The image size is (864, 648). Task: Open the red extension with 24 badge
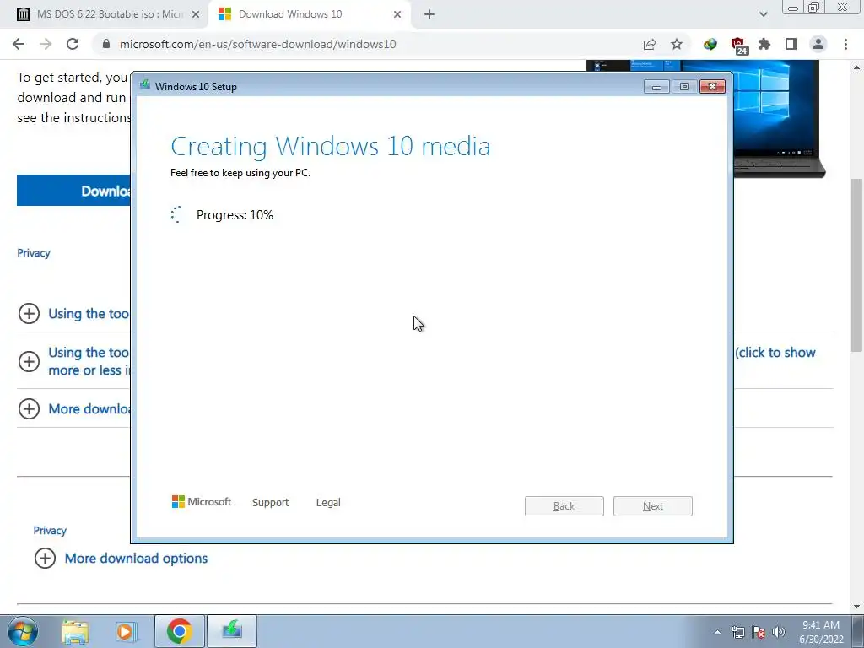[x=738, y=46]
